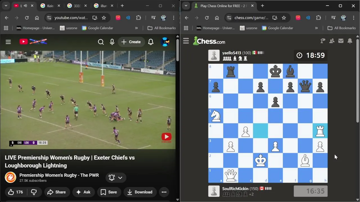The height and width of the screenshot is (202, 360).
Task: Reload the YouTube page
Action: point(27,18)
